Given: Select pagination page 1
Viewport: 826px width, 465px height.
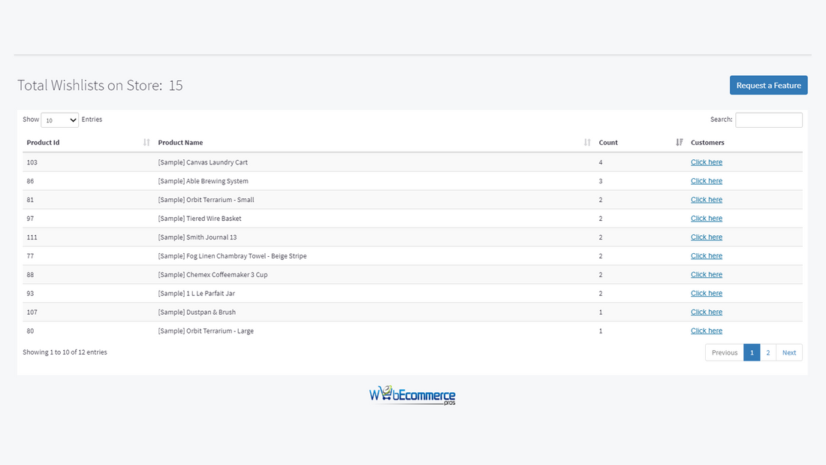Looking at the screenshot, I should (752, 353).
